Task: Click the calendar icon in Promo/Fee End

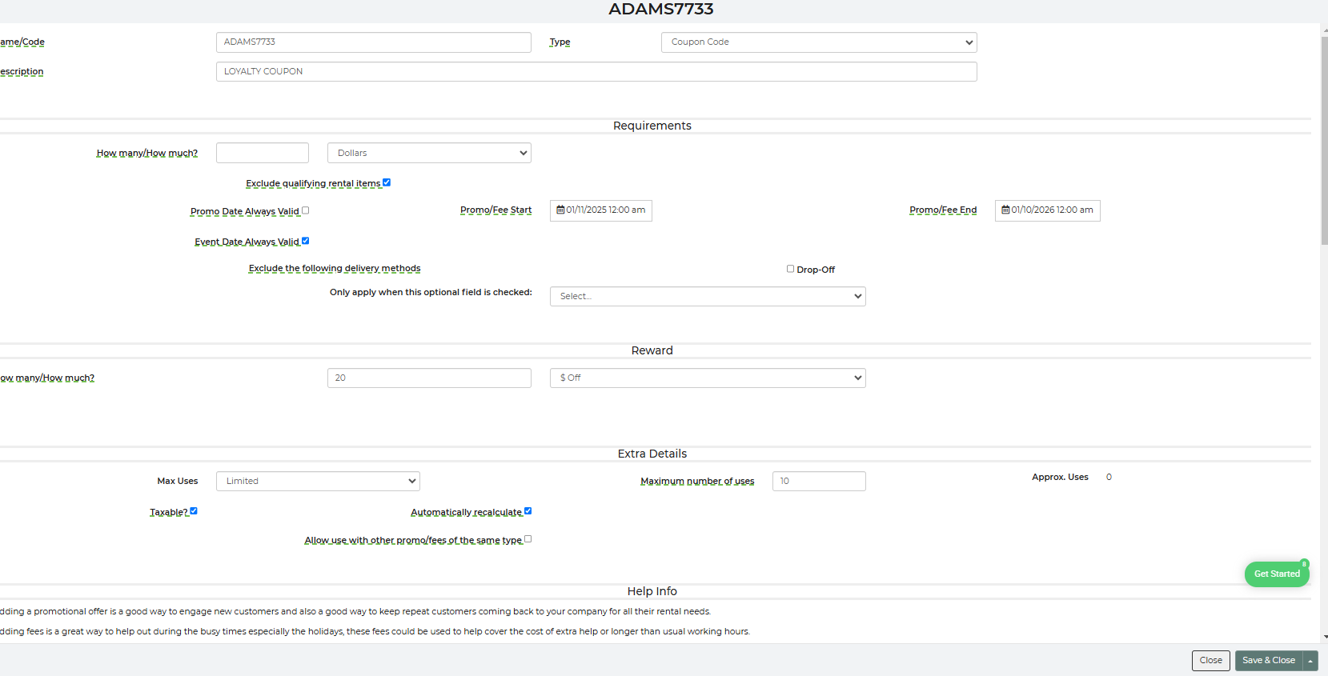Action: pyautogui.click(x=1005, y=210)
